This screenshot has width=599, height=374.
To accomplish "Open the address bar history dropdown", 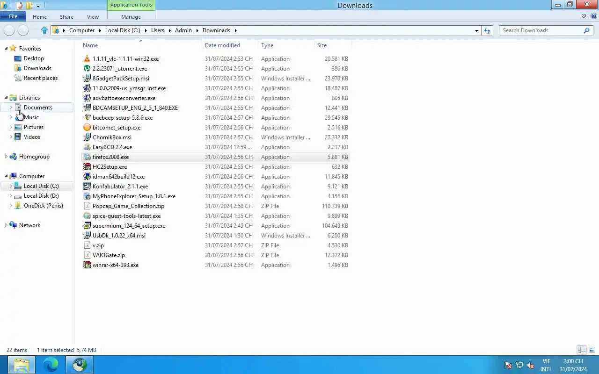I will [x=476, y=30].
